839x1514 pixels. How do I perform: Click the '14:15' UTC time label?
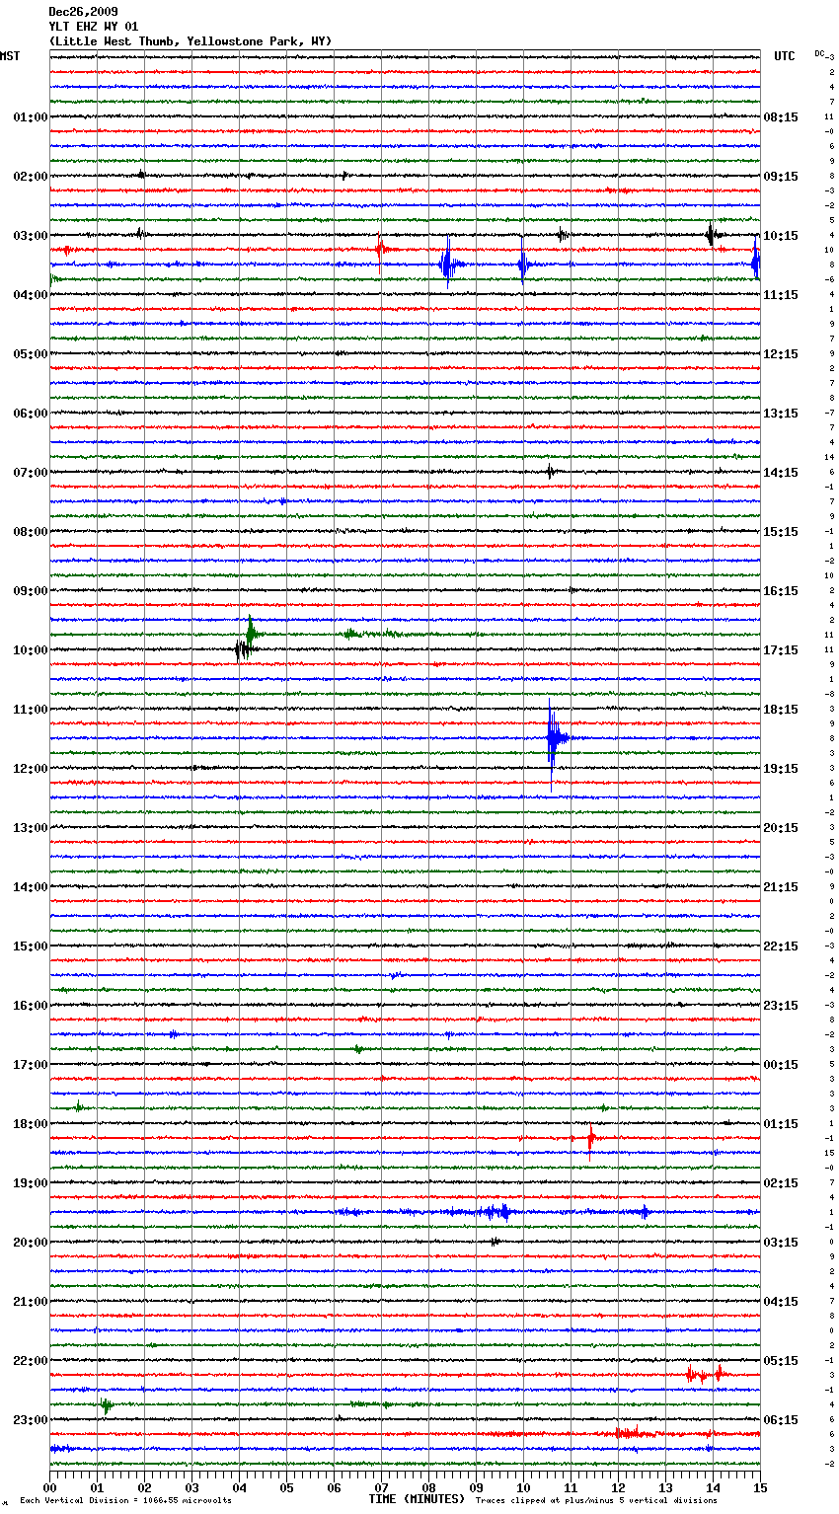tap(781, 473)
